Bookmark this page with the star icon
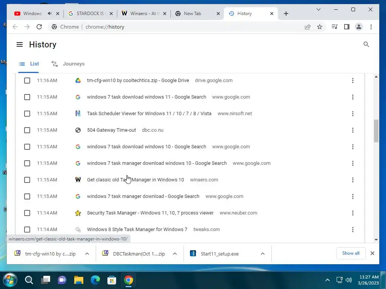Screen dimensions: 386x289 click(320, 27)
